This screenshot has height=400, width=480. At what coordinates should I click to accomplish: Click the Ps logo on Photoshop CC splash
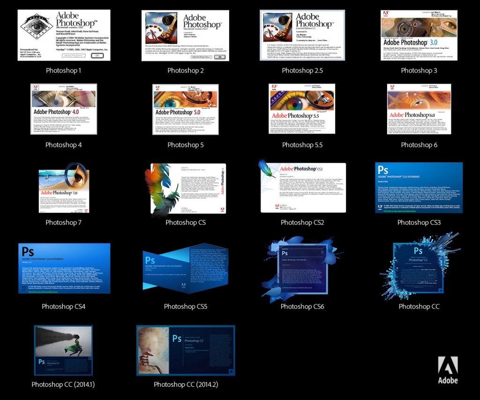coord(418,251)
